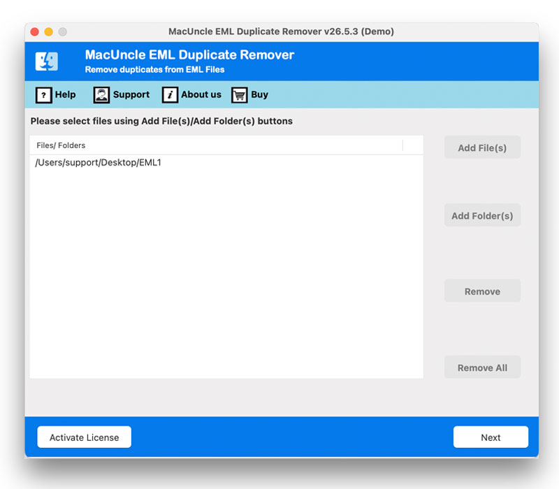Image resolution: width=559 pixels, height=489 pixels.
Task: Click the Support person icon
Action: point(101,95)
